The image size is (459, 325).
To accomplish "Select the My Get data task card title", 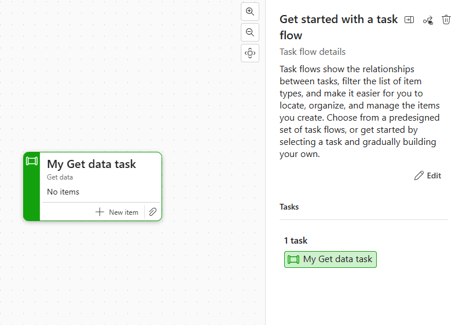I will (91, 164).
